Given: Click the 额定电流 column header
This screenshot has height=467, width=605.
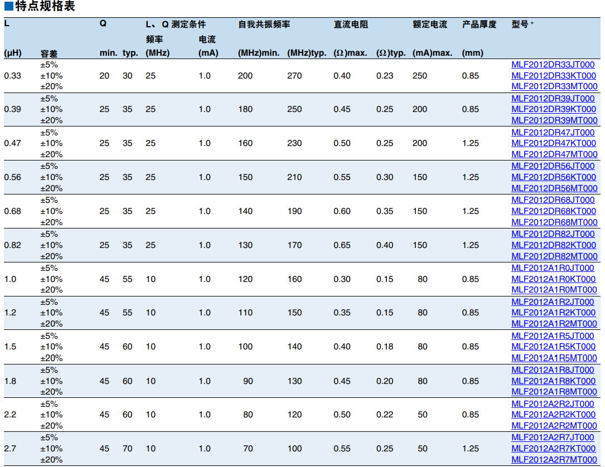Looking at the screenshot, I should [430, 25].
